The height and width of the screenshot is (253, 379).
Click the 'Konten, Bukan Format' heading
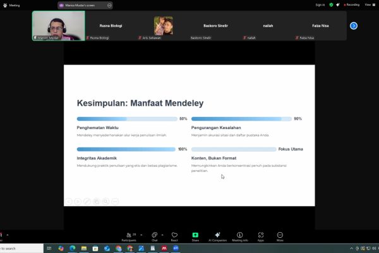(x=214, y=158)
